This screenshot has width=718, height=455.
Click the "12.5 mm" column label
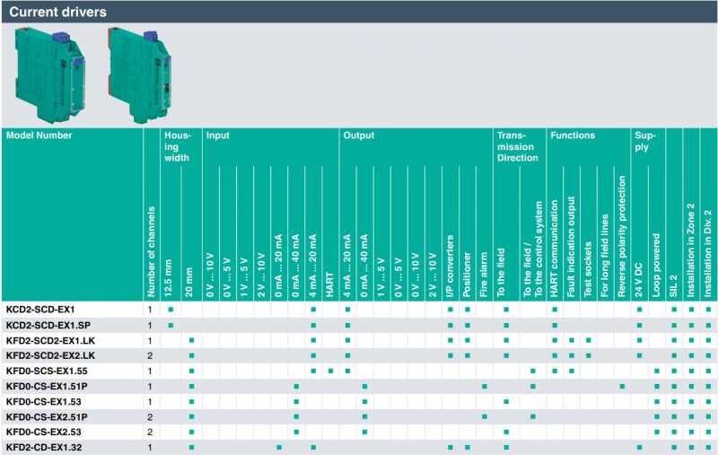(x=168, y=278)
